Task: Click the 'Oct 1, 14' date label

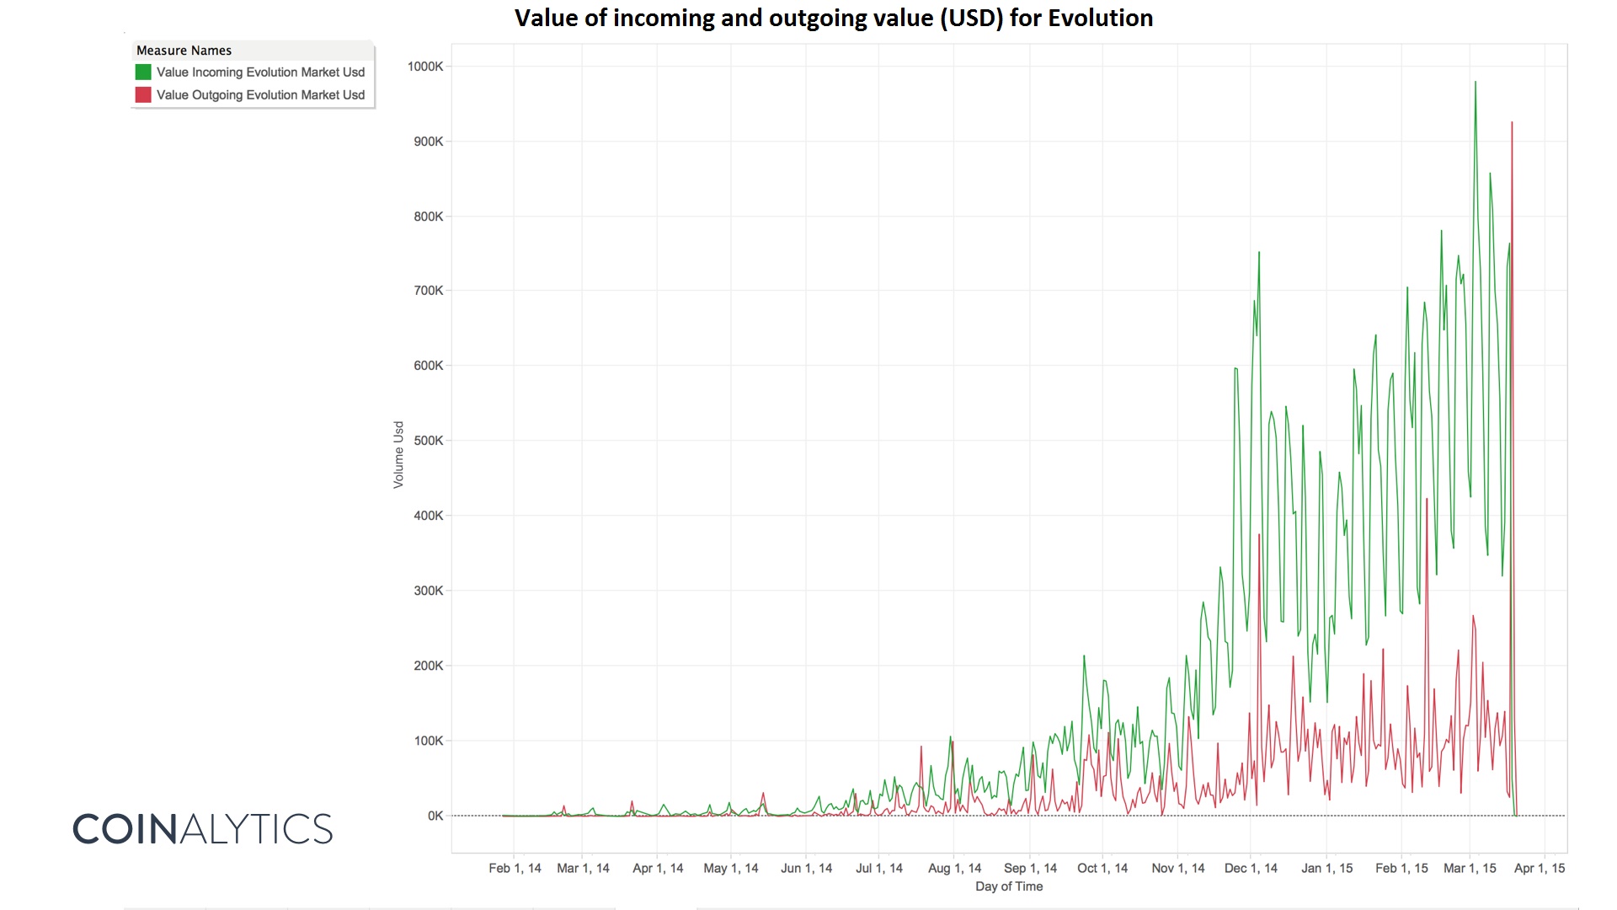Action: 1102,868
